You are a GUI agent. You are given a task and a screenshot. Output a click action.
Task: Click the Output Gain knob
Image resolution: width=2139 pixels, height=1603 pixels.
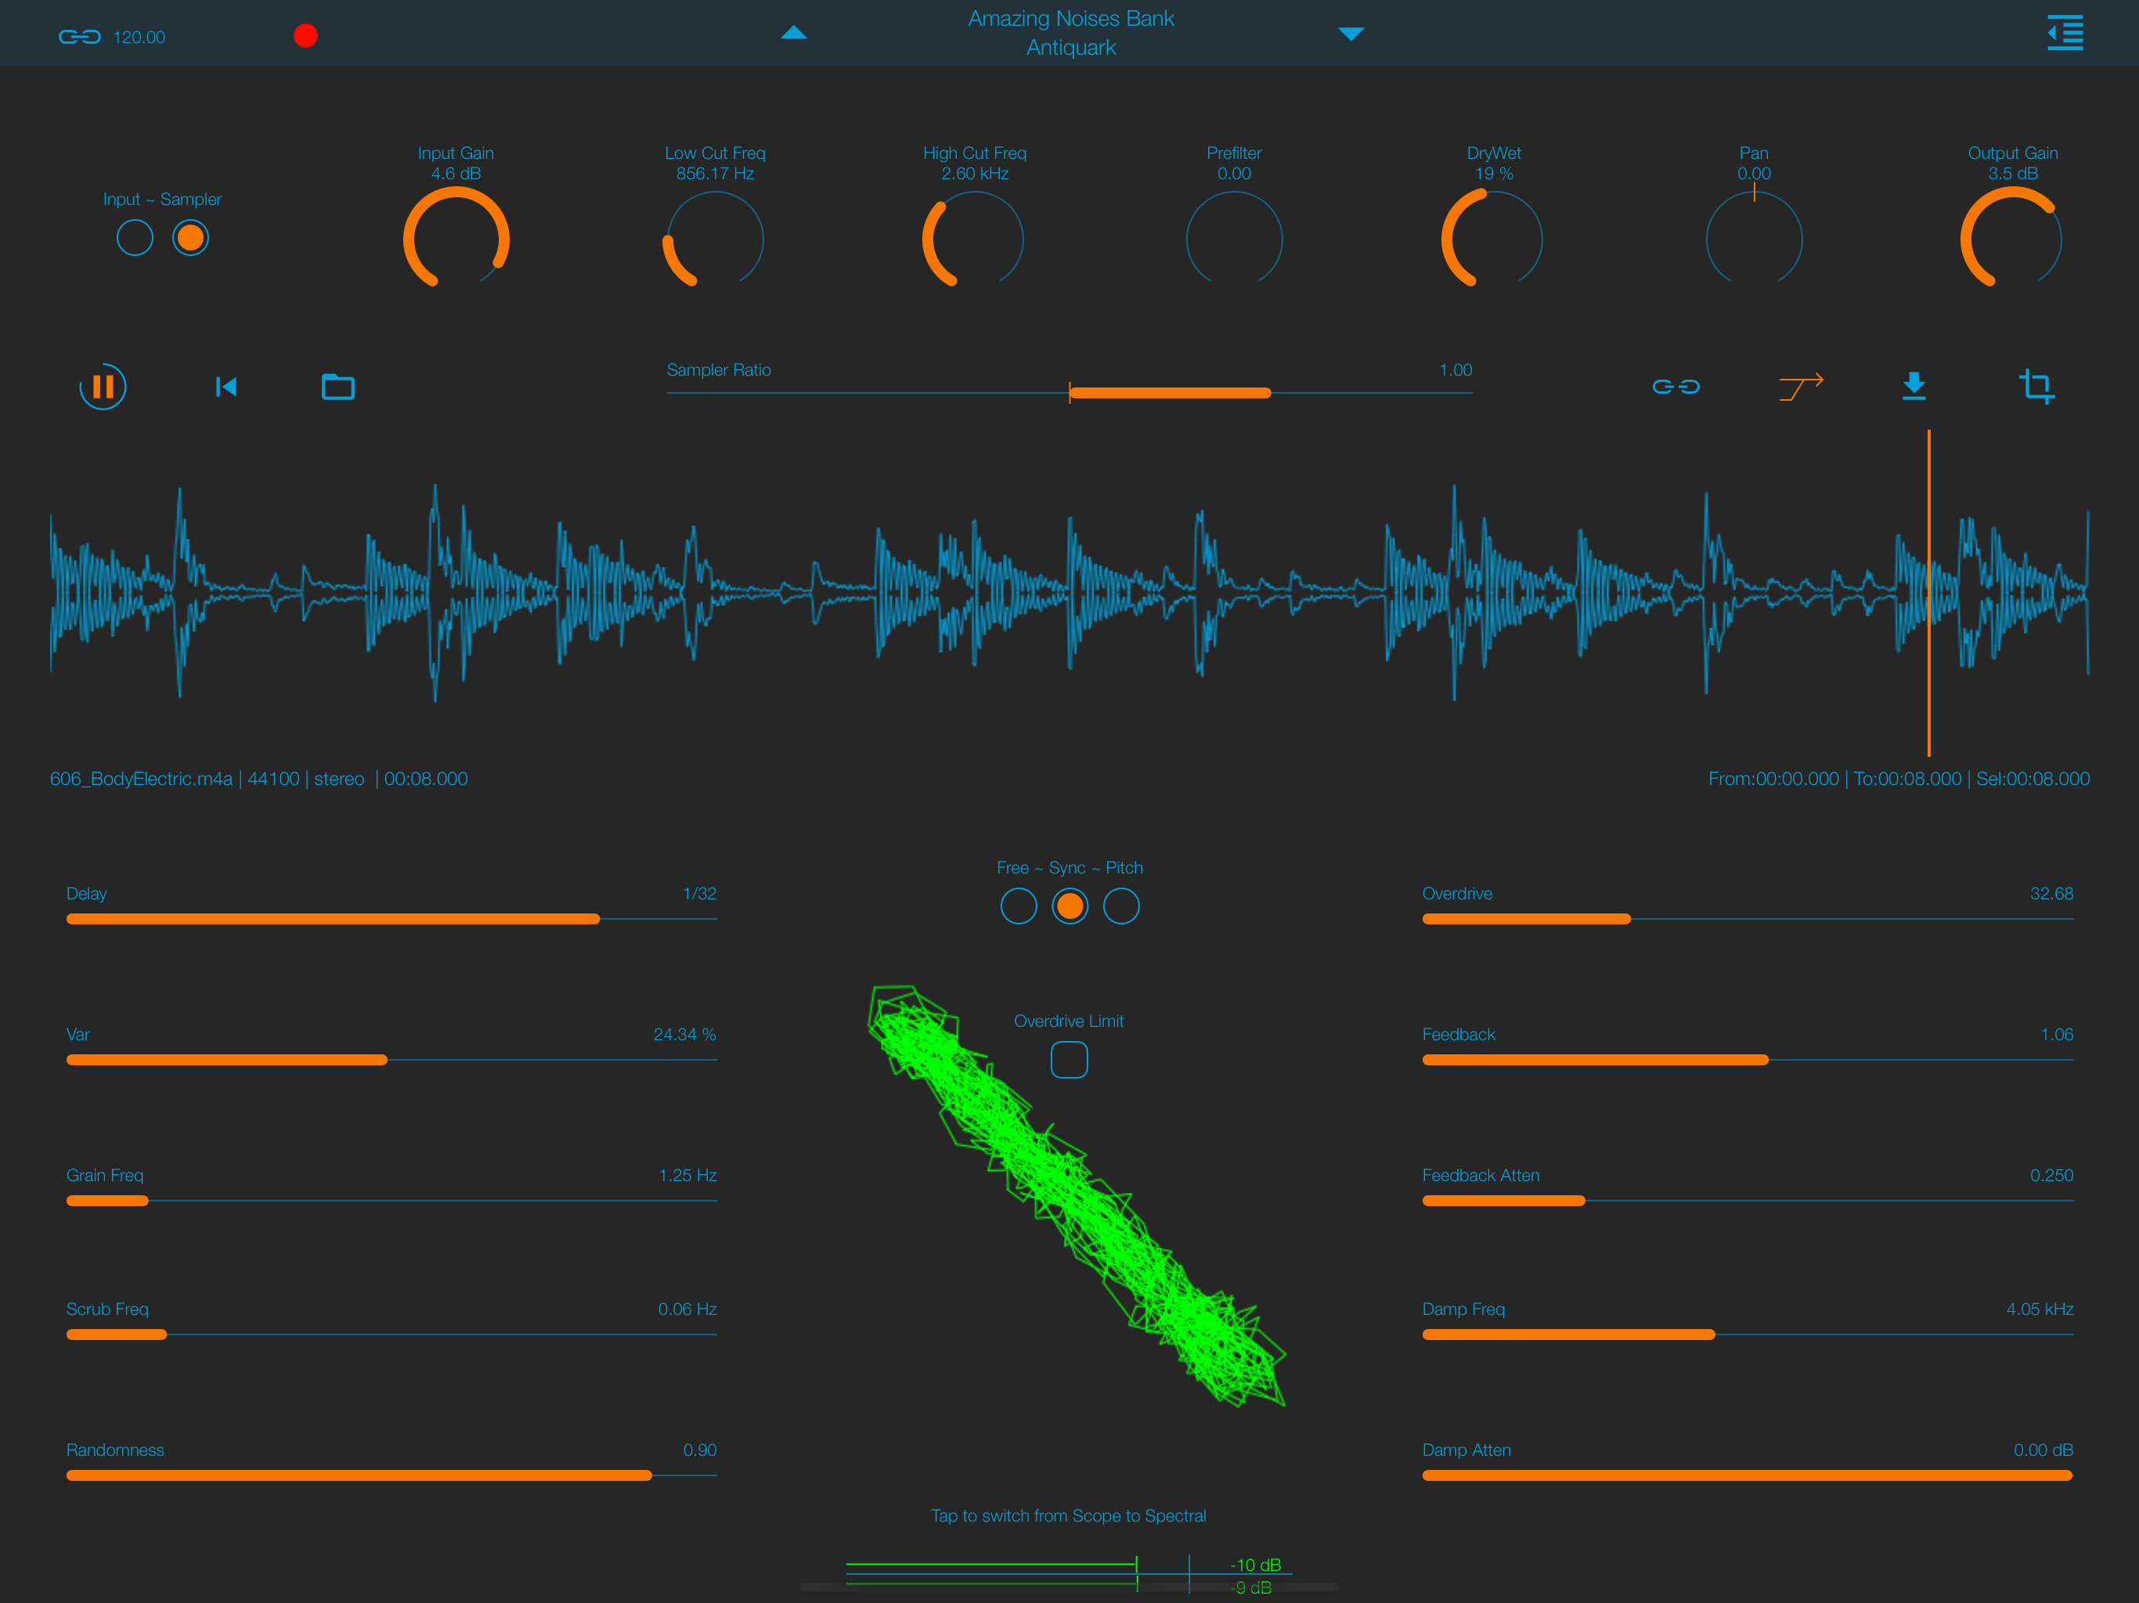point(2012,238)
